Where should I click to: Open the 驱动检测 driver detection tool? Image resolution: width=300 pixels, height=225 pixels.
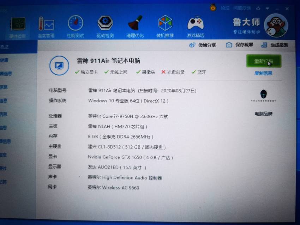(x=105, y=27)
